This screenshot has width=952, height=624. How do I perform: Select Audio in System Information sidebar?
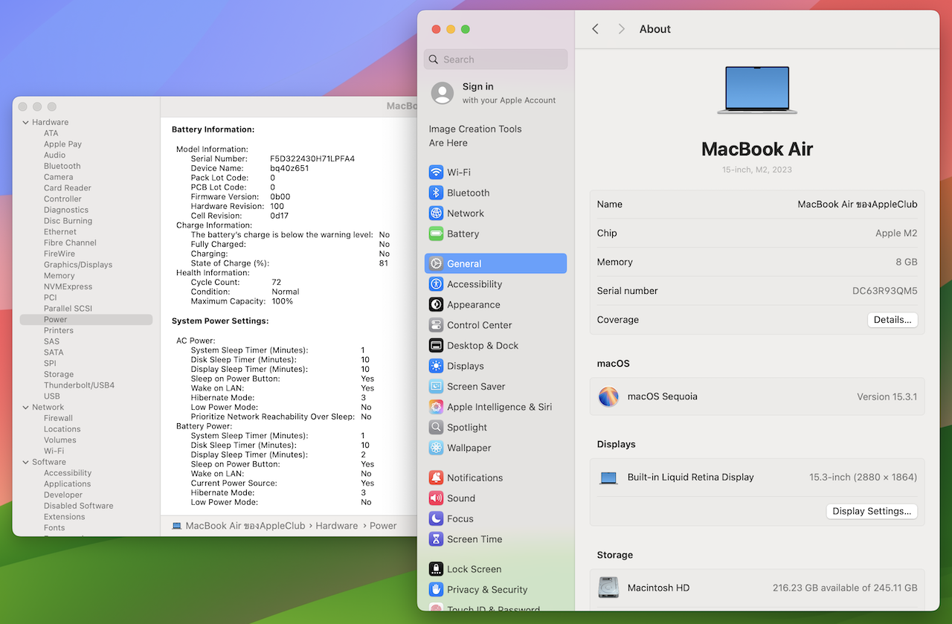click(54, 155)
